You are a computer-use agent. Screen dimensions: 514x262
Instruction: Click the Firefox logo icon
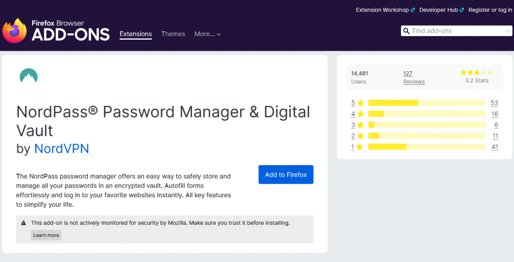click(15, 31)
